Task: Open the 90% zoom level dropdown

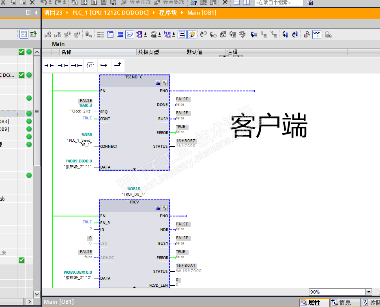Action: [369, 292]
